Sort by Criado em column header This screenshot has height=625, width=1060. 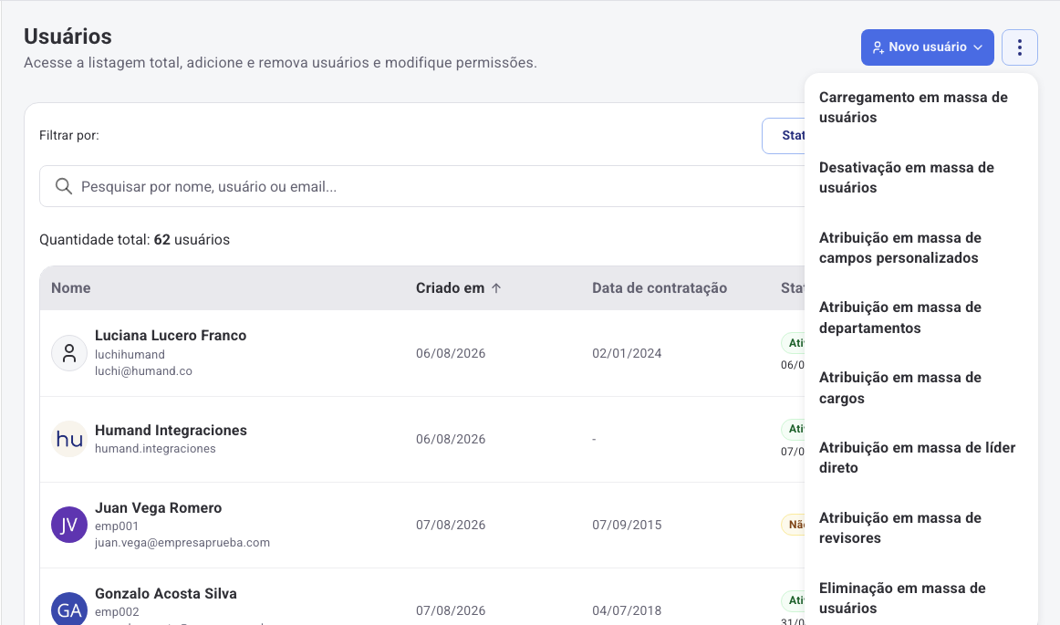[x=451, y=288]
